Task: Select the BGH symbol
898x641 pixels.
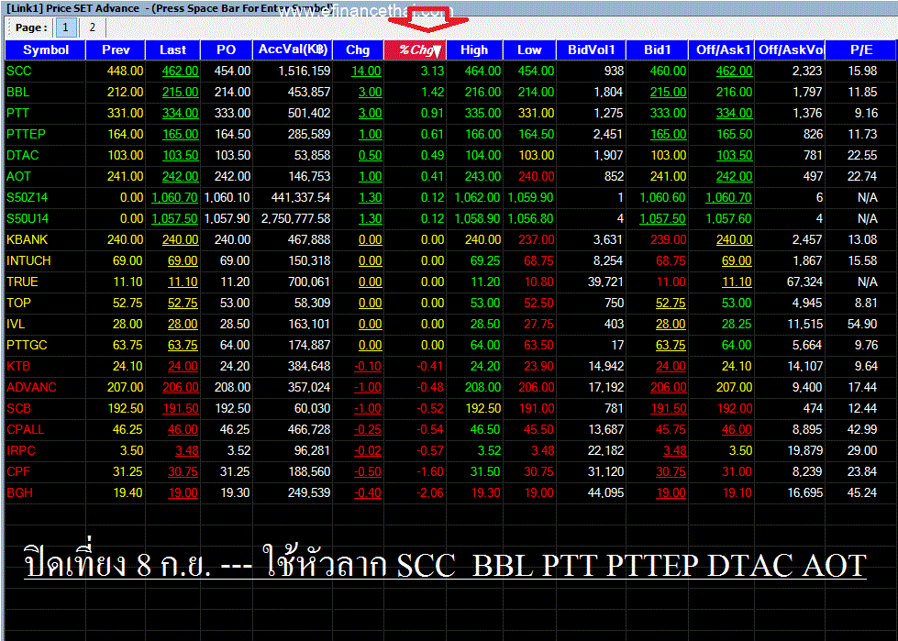Action: click(20, 493)
